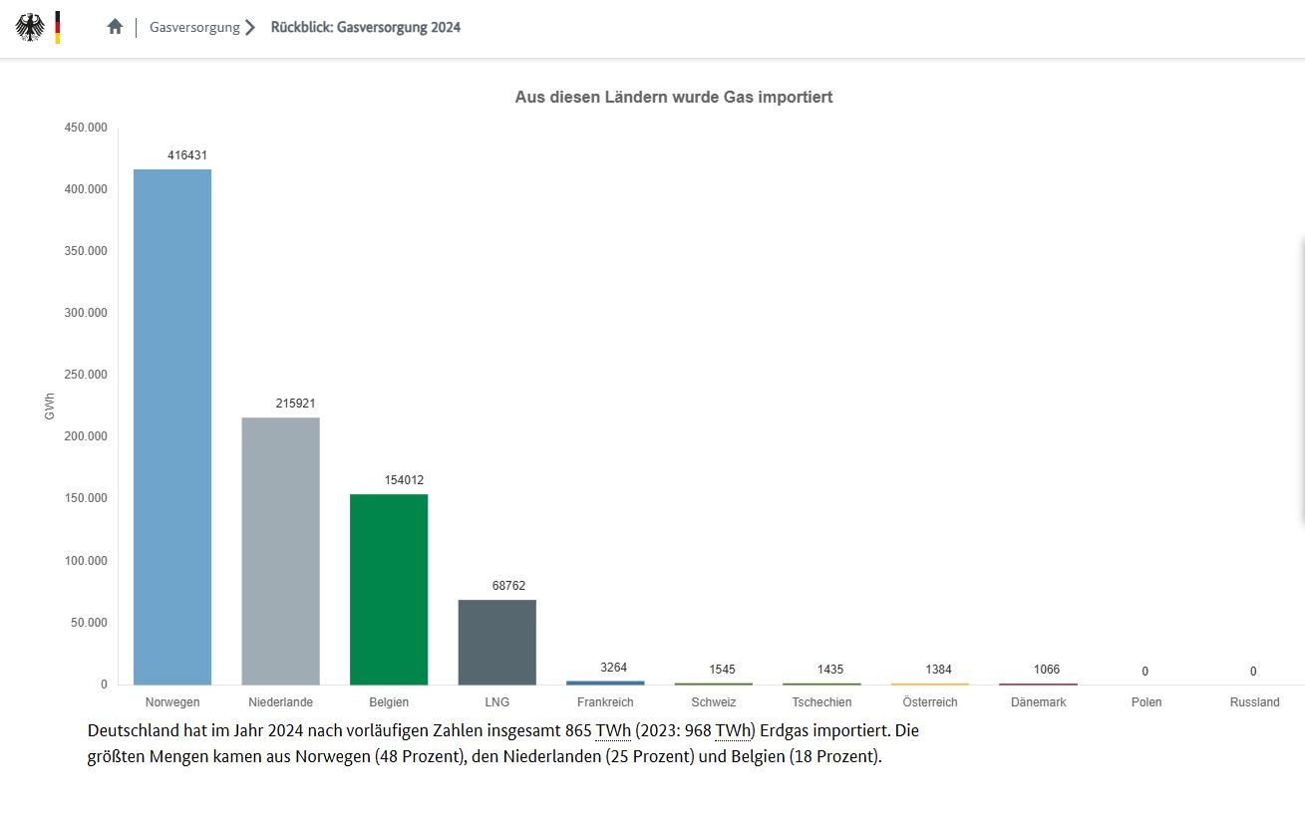Click the value label 3264
Image resolution: width=1305 pixels, height=821 pixels.
point(614,668)
